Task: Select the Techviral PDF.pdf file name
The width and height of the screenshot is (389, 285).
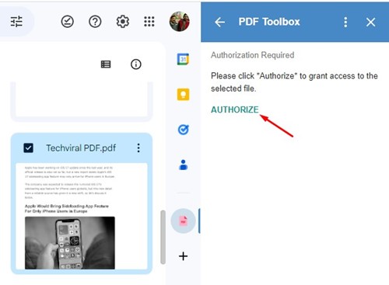Action: point(81,148)
